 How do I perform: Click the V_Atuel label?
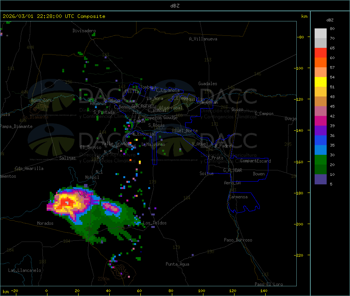200,144
